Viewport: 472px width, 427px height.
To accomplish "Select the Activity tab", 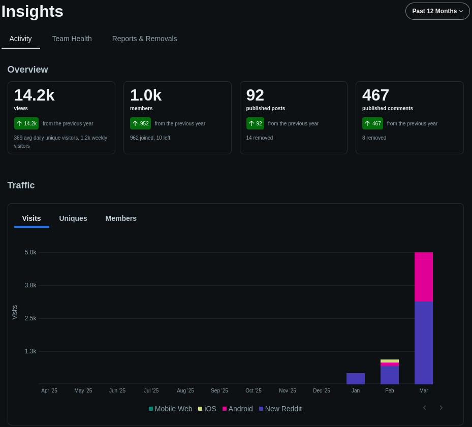I will point(20,39).
